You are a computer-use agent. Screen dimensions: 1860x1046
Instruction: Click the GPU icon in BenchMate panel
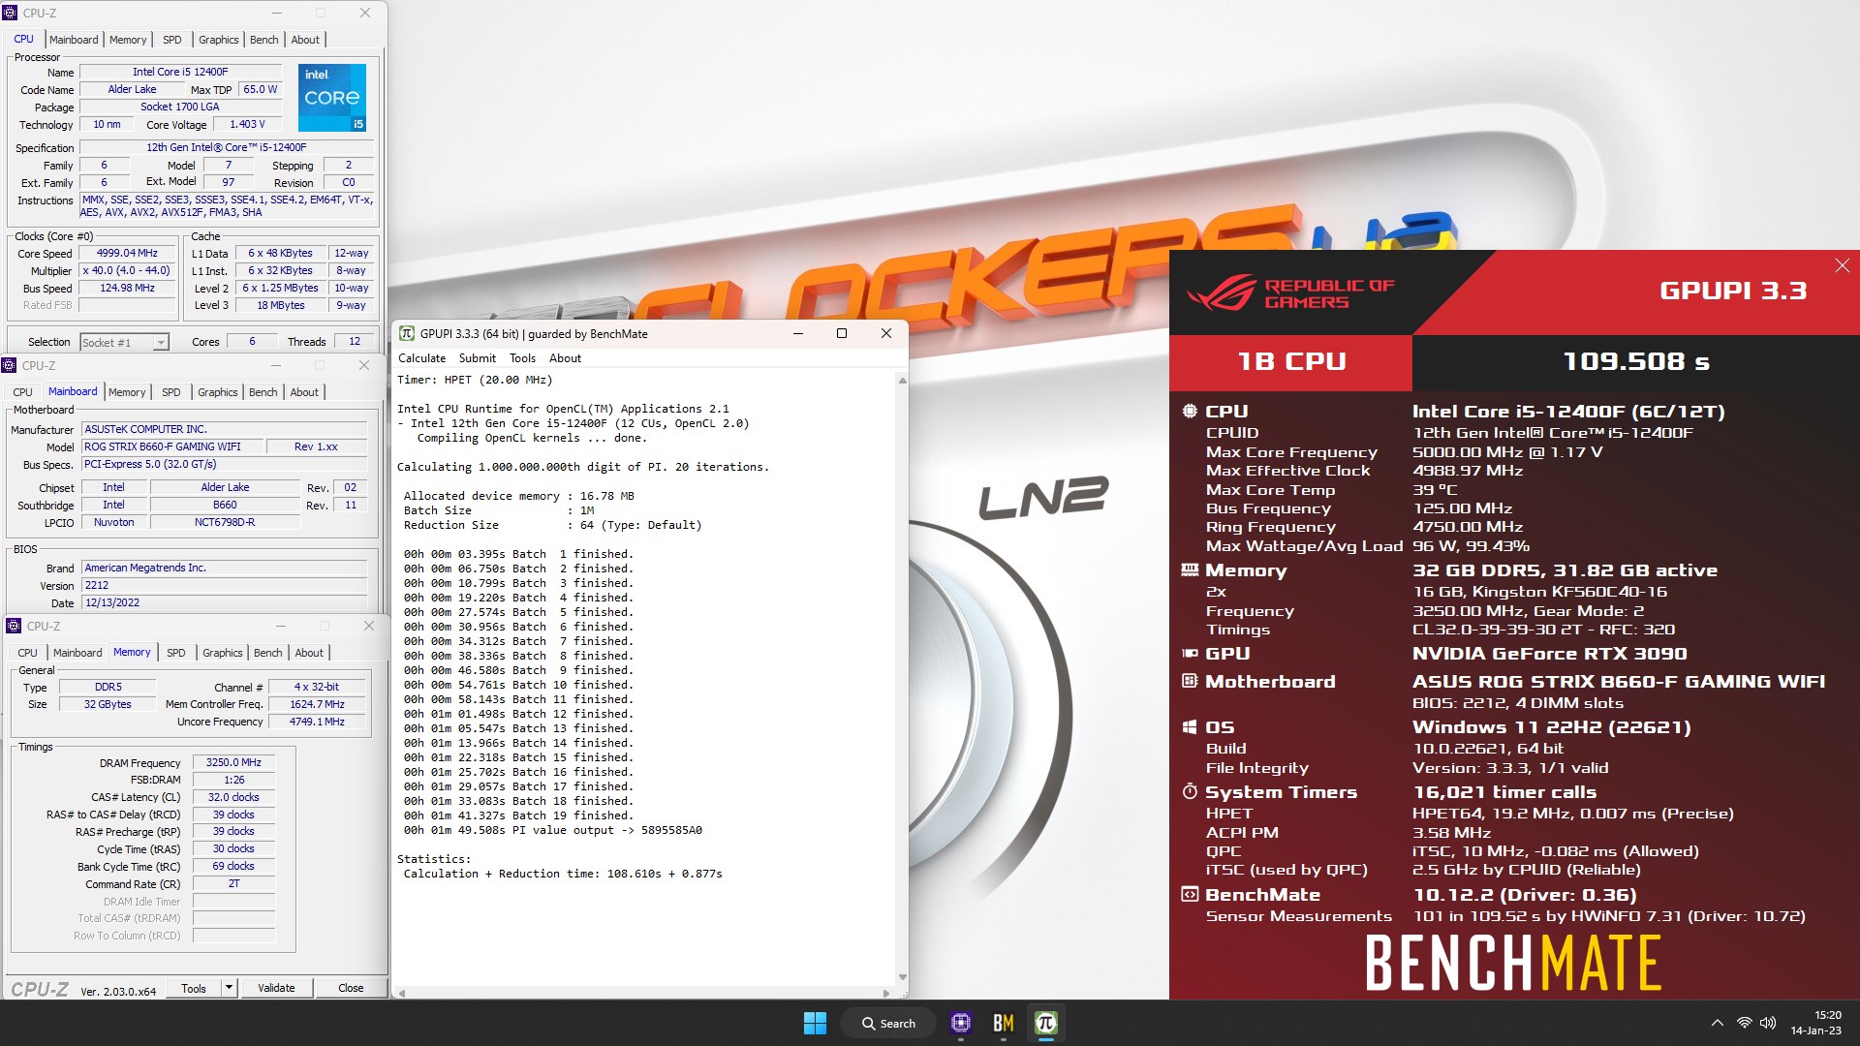coord(1190,654)
